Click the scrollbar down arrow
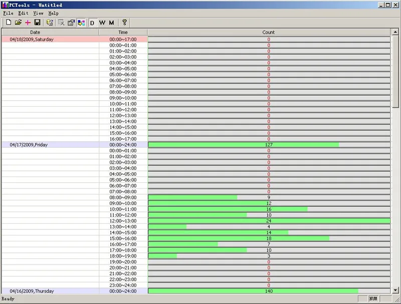 pos(395,290)
